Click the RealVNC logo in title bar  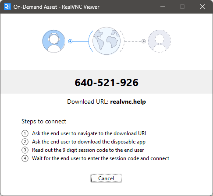pyautogui.click(x=7, y=7)
